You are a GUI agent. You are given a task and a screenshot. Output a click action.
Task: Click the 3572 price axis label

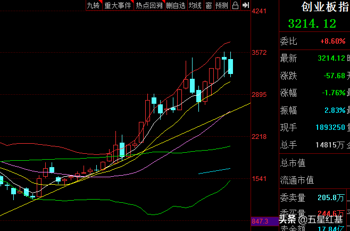[x=259, y=53]
